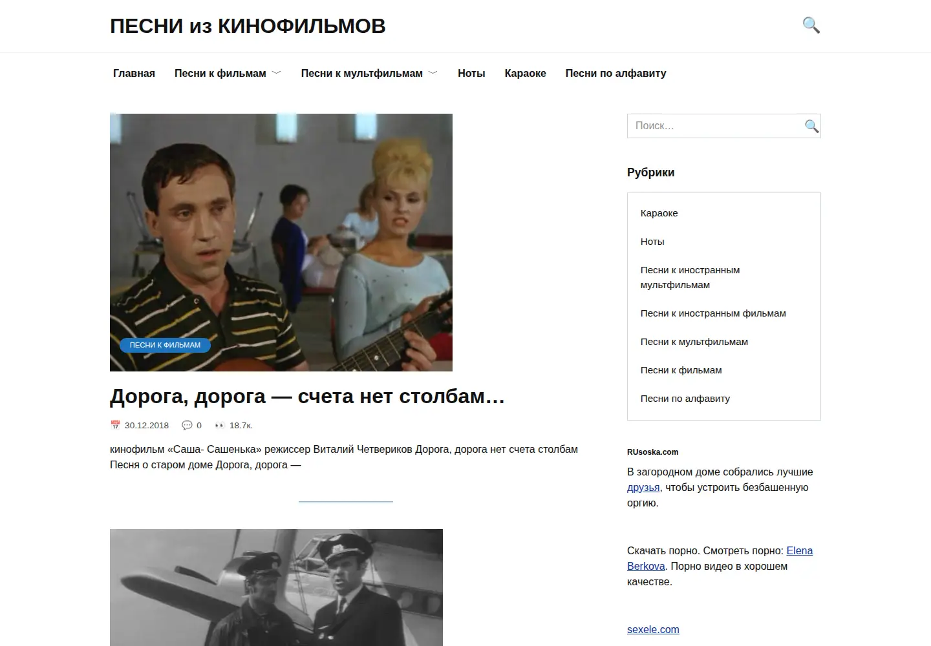Click the sexele.com sidebar link

click(653, 630)
